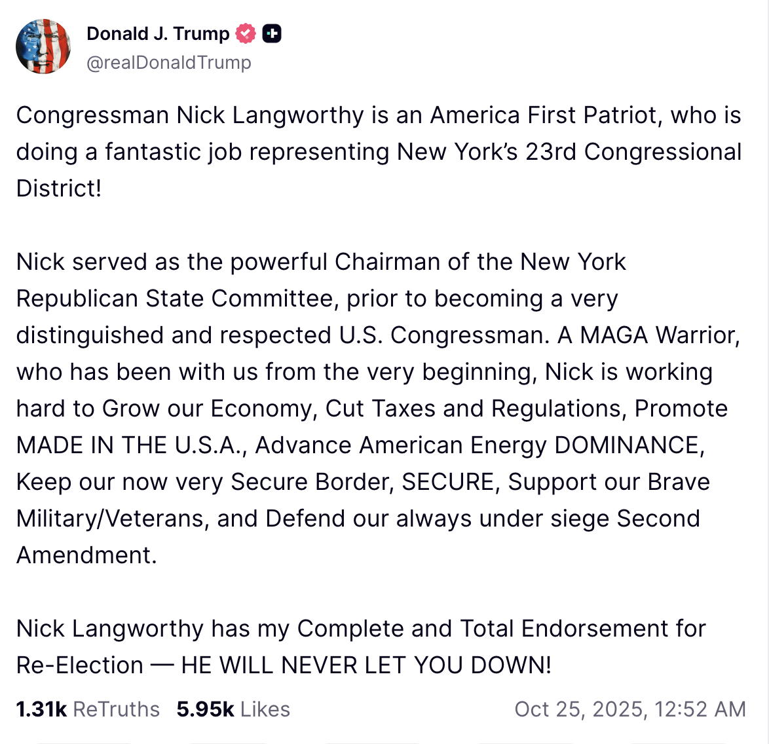Click the black plus badge beside the name

pos(272,33)
